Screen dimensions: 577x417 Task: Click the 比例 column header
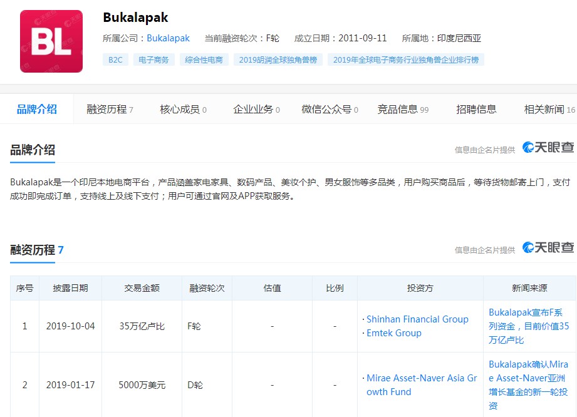[x=335, y=288]
